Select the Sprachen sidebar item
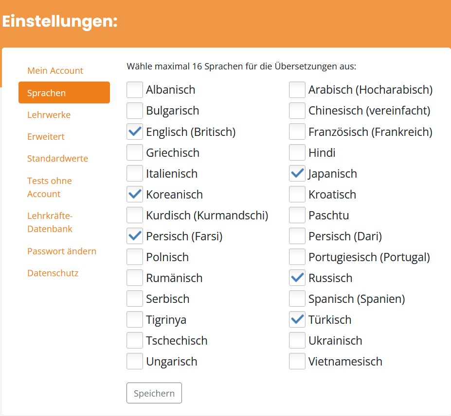This screenshot has height=416, width=451. coord(64,92)
